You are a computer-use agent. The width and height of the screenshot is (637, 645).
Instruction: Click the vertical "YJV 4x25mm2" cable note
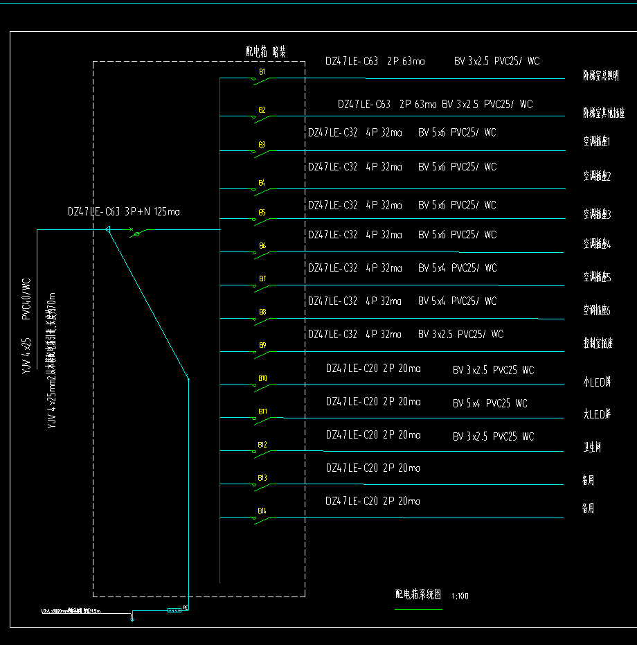coord(52,360)
